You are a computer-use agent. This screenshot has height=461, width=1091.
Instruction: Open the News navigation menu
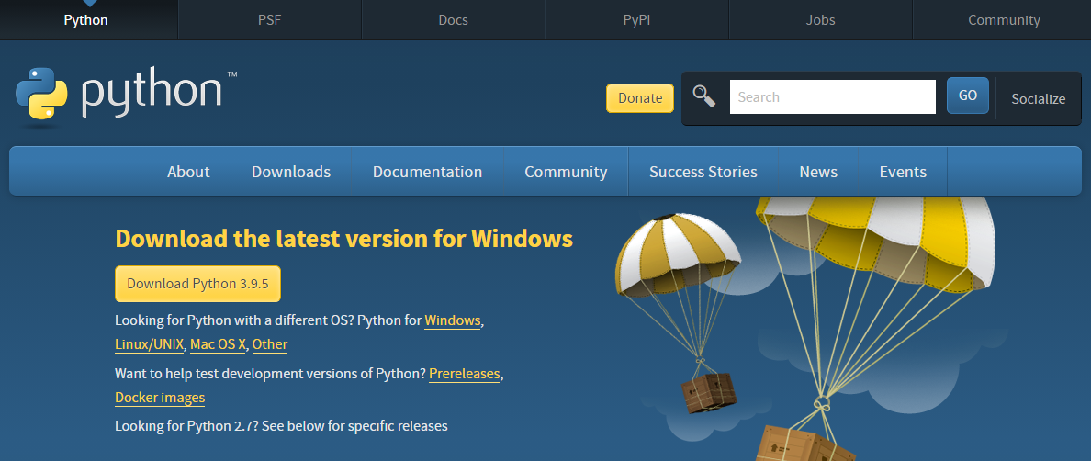(x=818, y=172)
